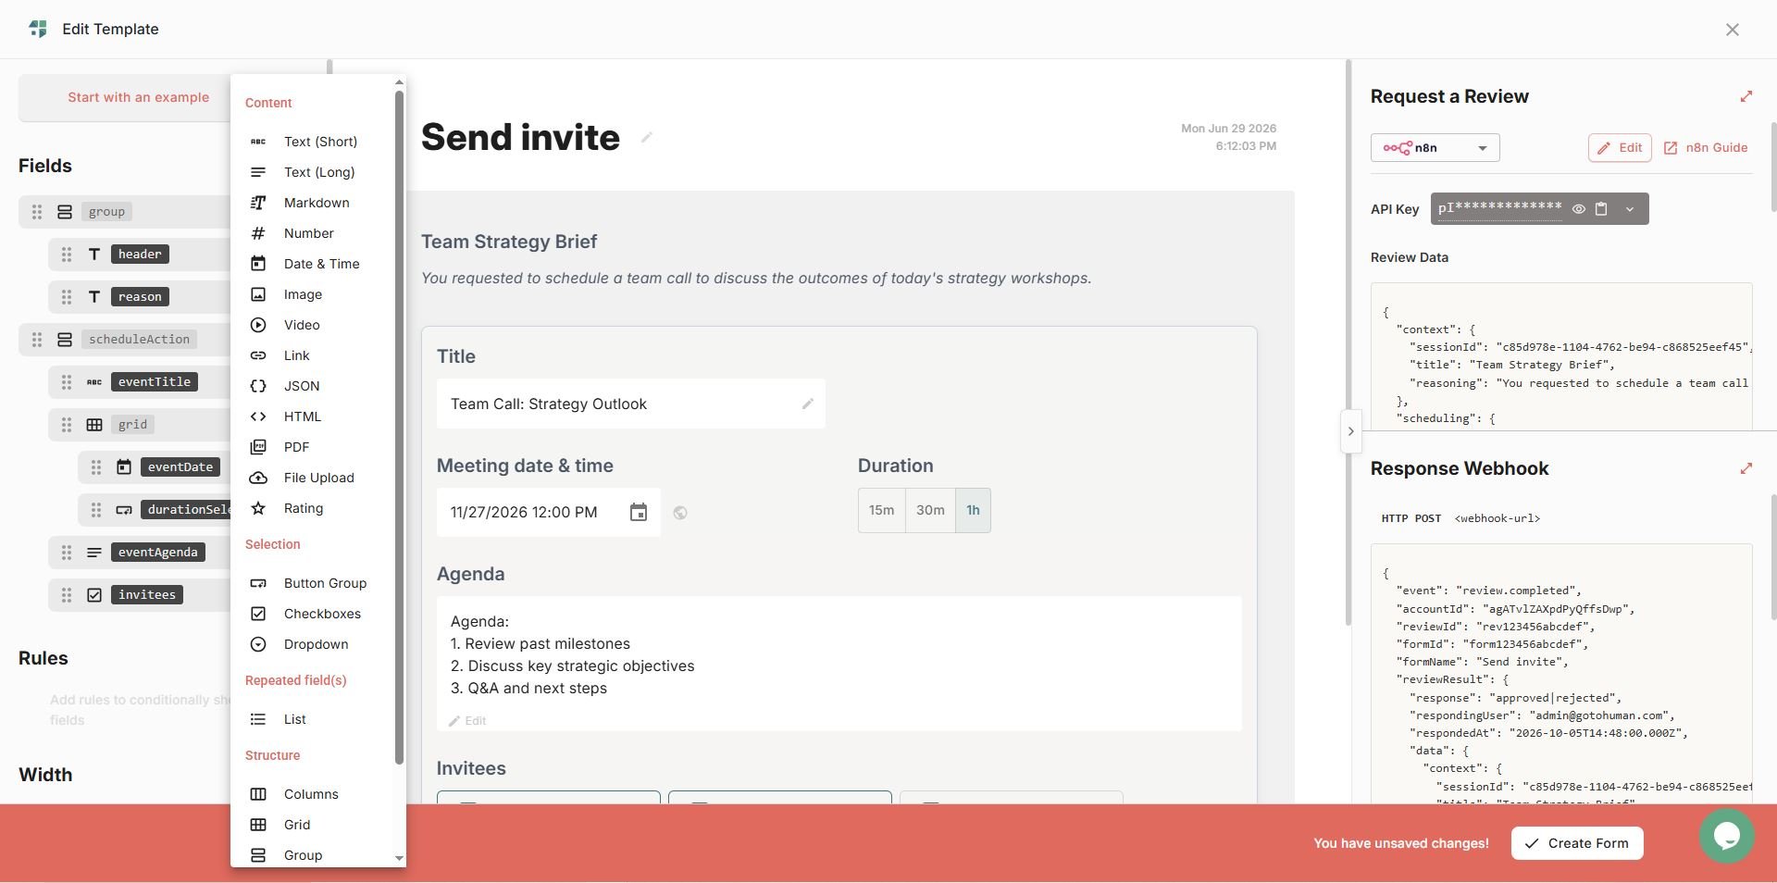Click the Checkboxes check icon

(x=258, y=614)
